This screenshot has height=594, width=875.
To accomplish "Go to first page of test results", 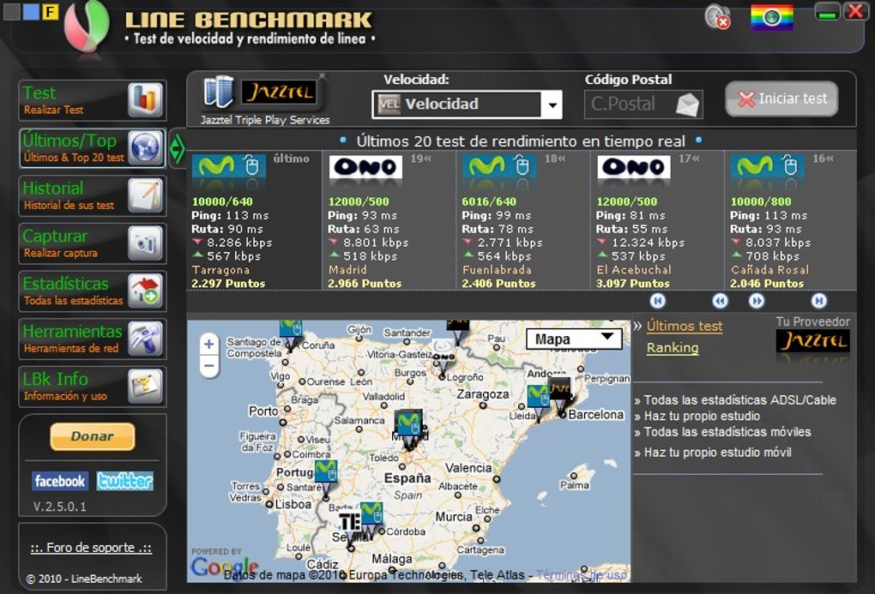I will point(658,301).
